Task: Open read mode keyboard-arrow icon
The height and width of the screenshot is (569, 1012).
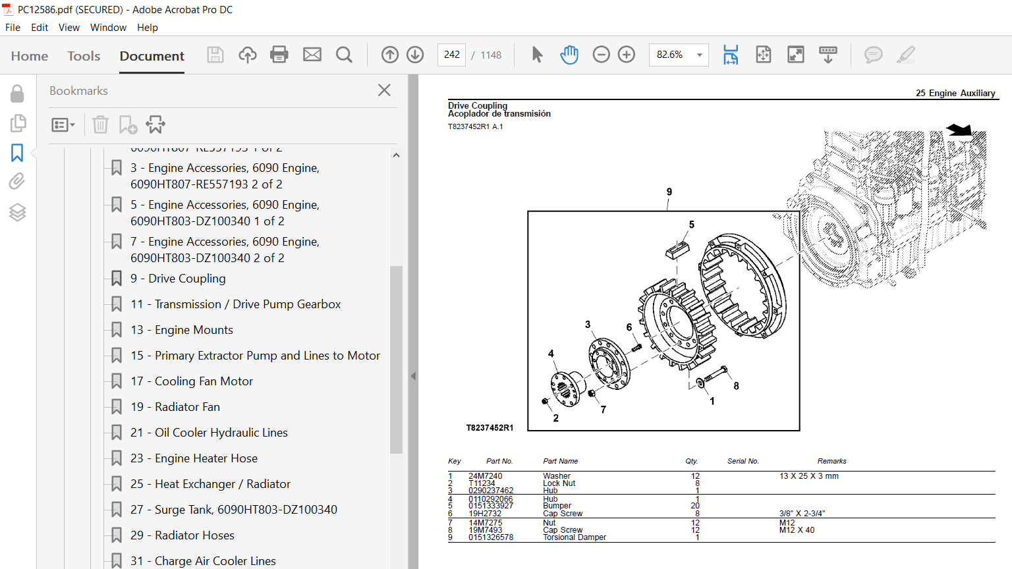Action: [x=828, y=55]
